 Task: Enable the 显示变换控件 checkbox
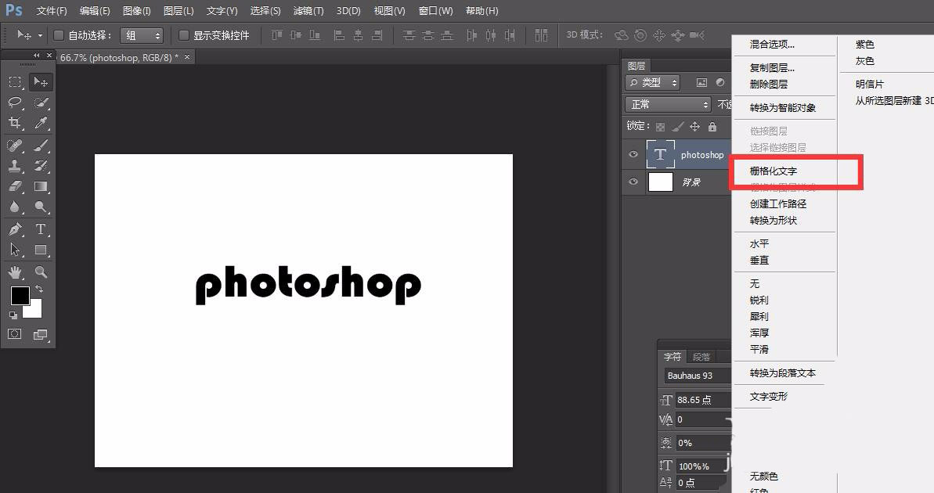click(184, 35)
